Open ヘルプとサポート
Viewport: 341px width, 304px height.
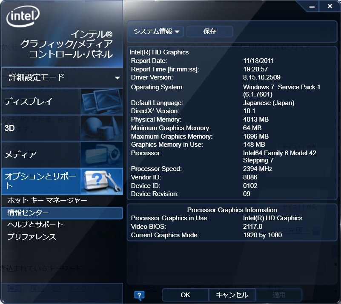(x=35, y=224)
